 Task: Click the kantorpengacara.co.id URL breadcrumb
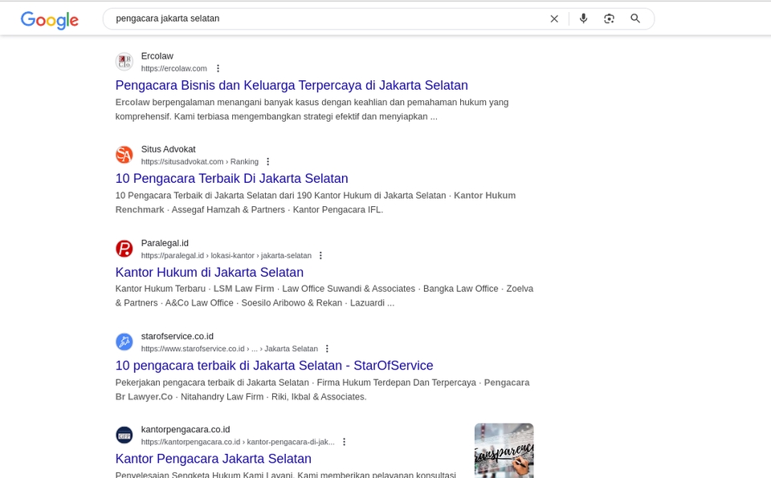pos(238,442)
